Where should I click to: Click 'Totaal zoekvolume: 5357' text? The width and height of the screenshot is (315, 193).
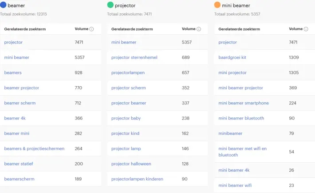(237, 14)
